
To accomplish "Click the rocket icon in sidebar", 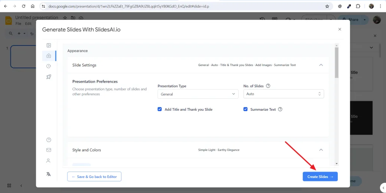I will point(49,77).
